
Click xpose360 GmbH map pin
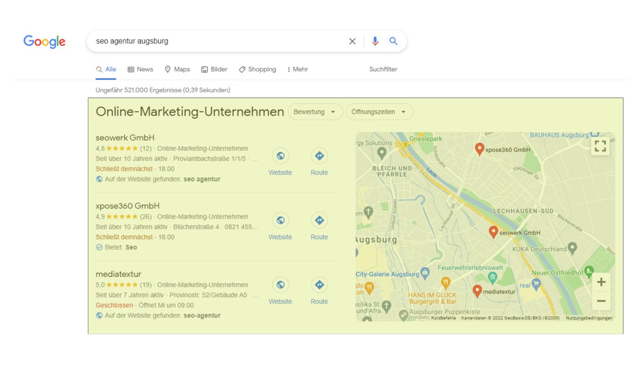[x=479, y=149]
